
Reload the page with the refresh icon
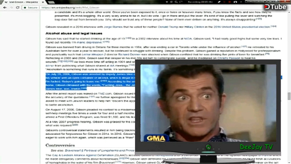coord(18,7)
